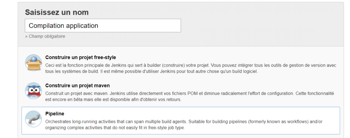Click the word 'POM' in maven description
350x138 pixels.
[x=192, y=94]
